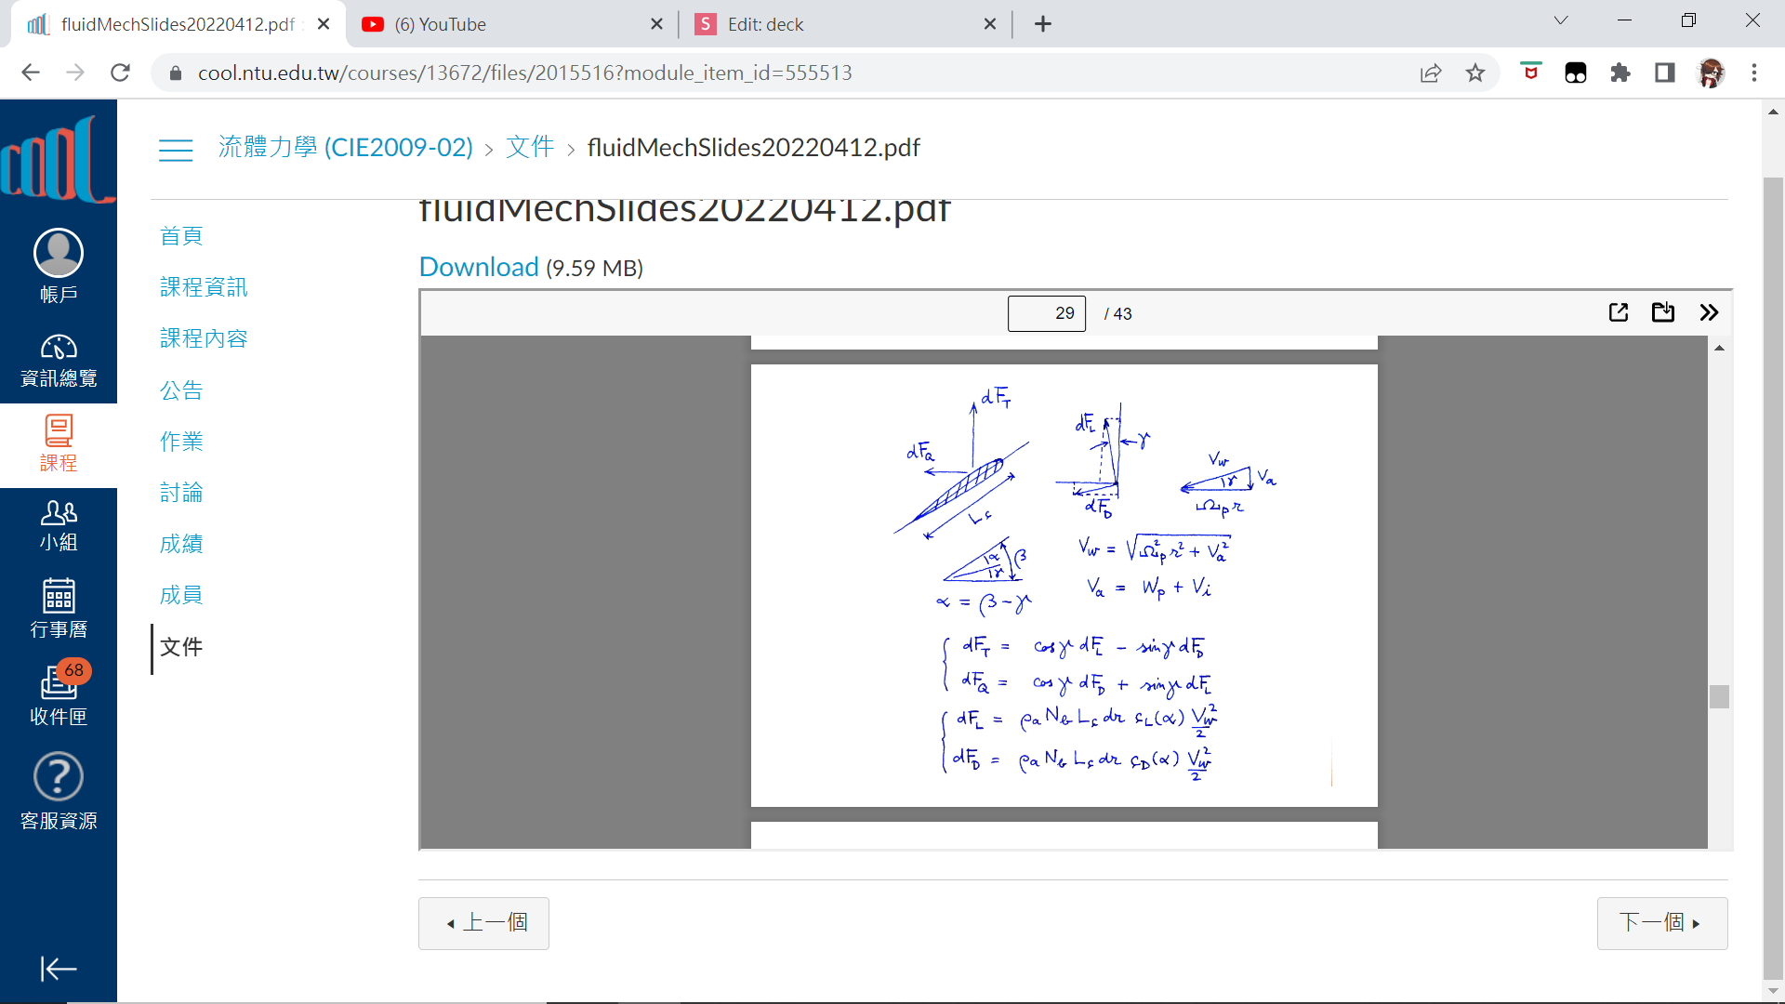Go to the 下一個 next file button
Viewport: 1785px width, 1004px height.
coord(1661,922)
